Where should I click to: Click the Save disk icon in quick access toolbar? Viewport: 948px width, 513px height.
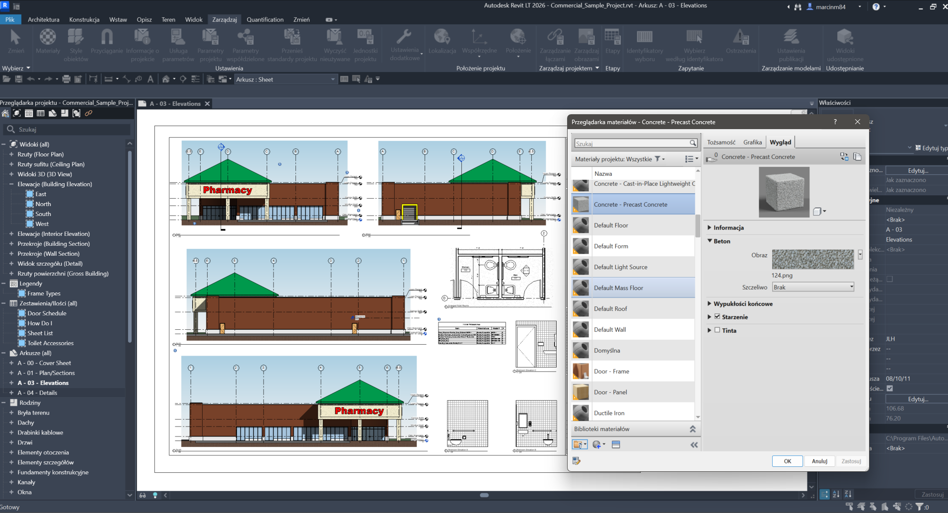tap(18, 79)
